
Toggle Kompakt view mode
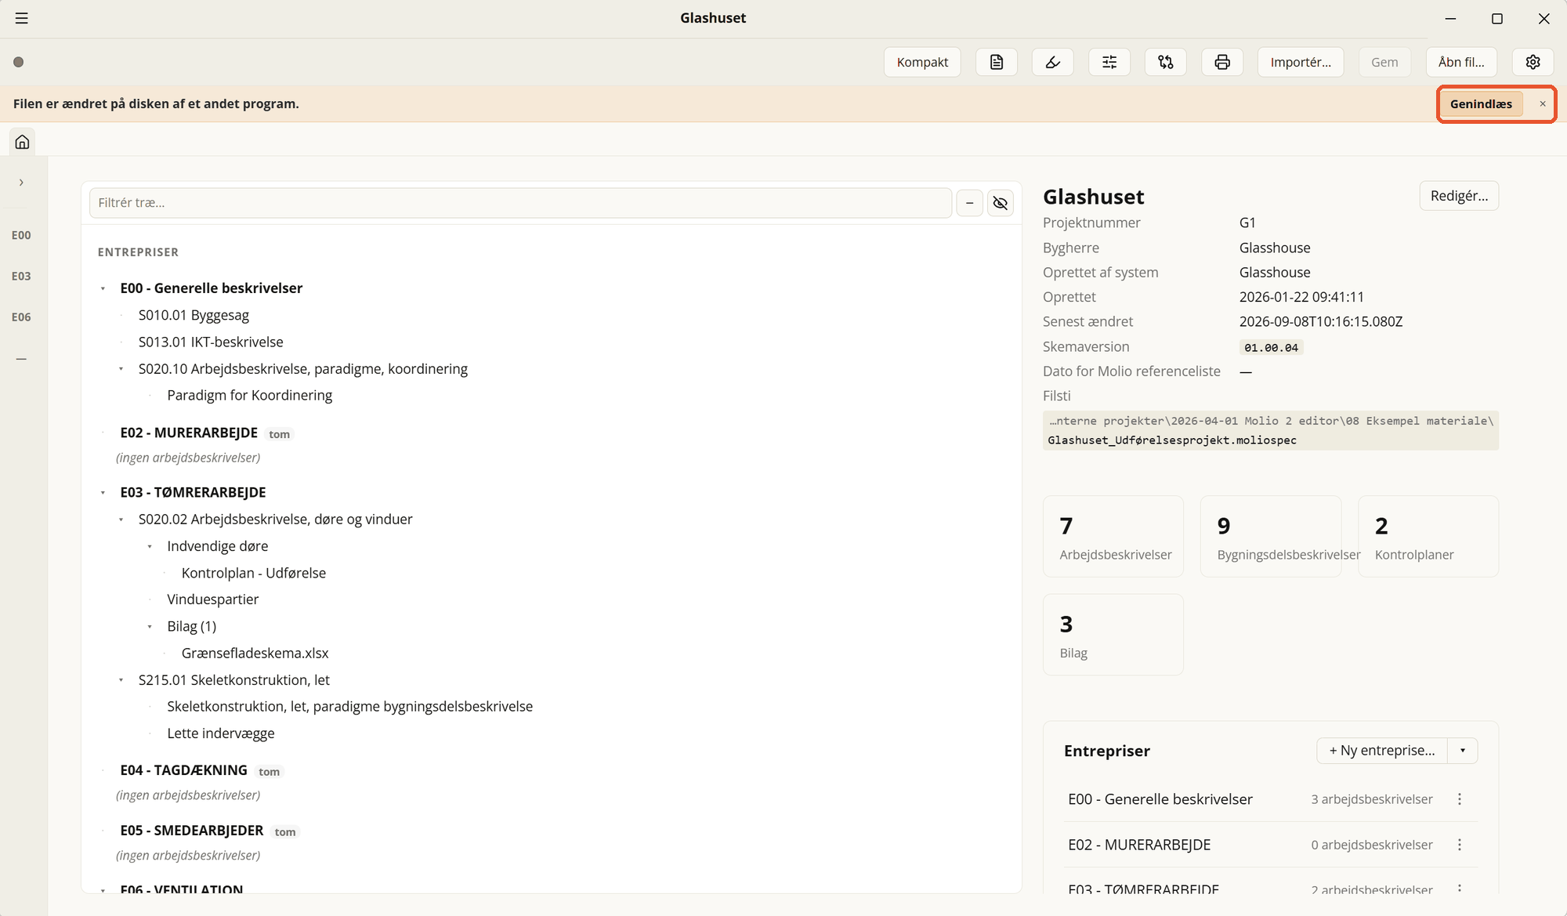tap(922, 62)
